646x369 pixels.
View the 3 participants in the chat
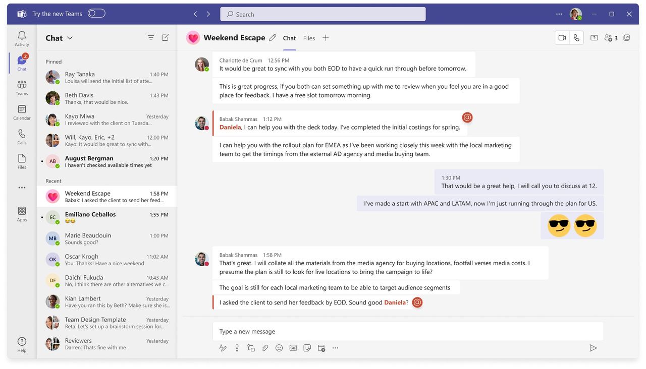click(611, 38)
